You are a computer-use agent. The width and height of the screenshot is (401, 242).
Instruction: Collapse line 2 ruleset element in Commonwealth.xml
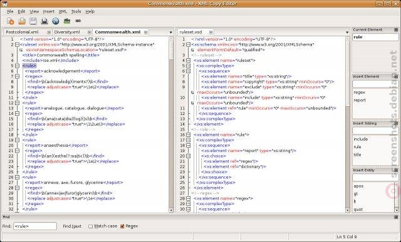click(x=17, y=44)
